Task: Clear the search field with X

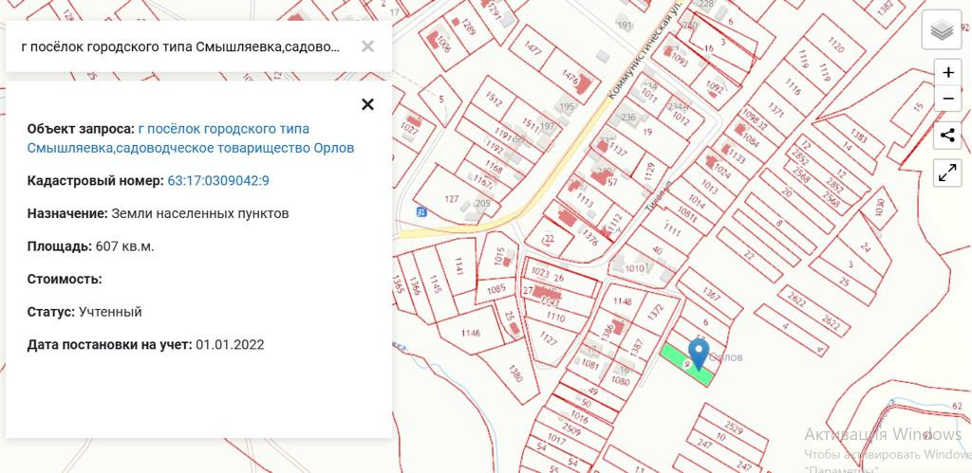Action: pyautogui.click(x=367, y=46)
